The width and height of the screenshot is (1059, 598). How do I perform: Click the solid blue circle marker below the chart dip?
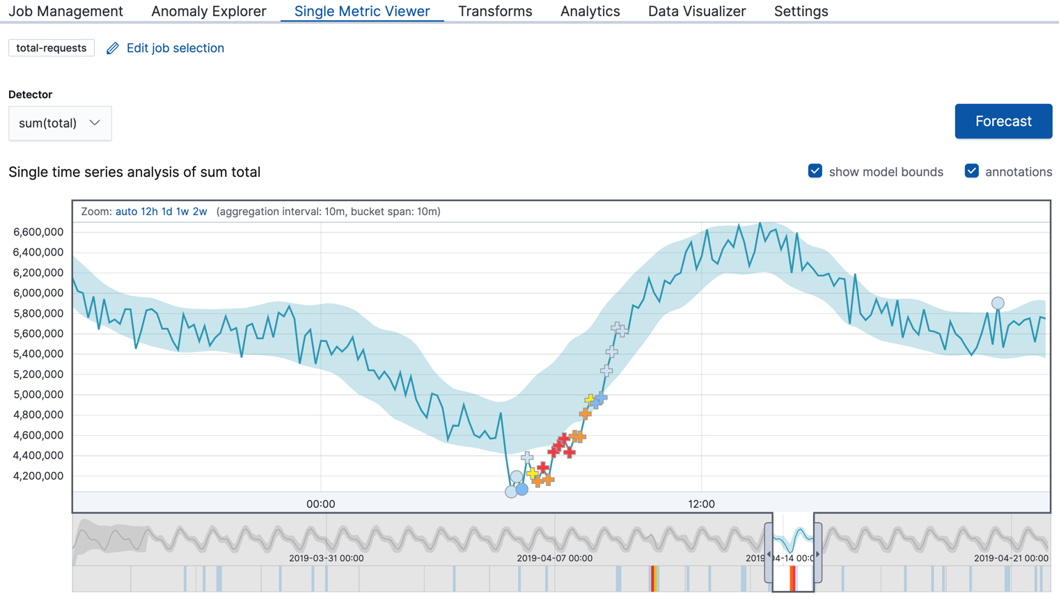tap(521, 489)
